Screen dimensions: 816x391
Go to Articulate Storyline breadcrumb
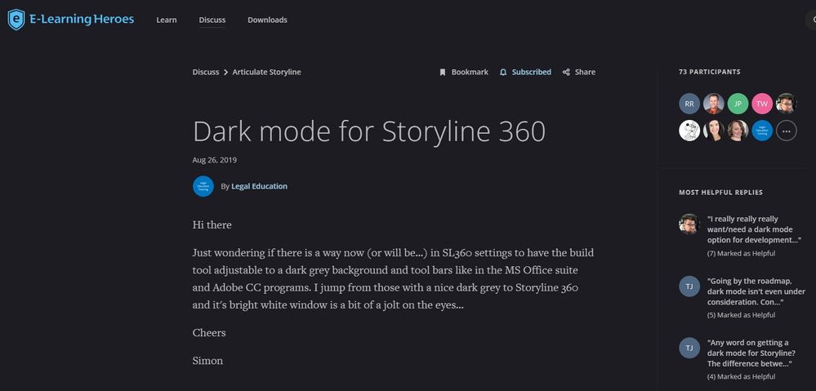(x=266, y=72)
